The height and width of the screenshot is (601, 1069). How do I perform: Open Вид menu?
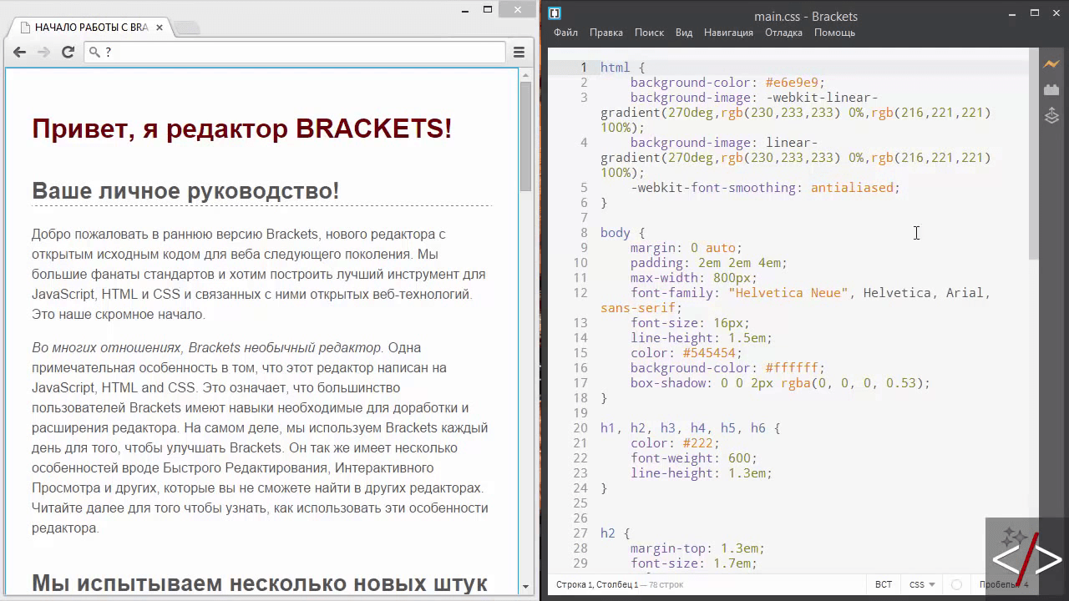point(684,33)
